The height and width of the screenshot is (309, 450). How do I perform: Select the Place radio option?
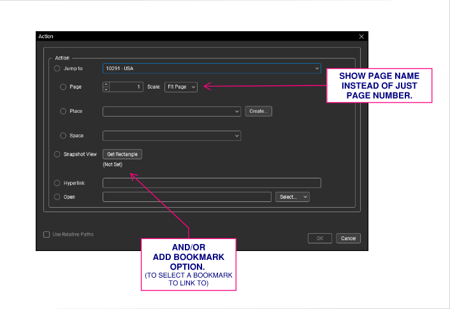coord(63,111)
